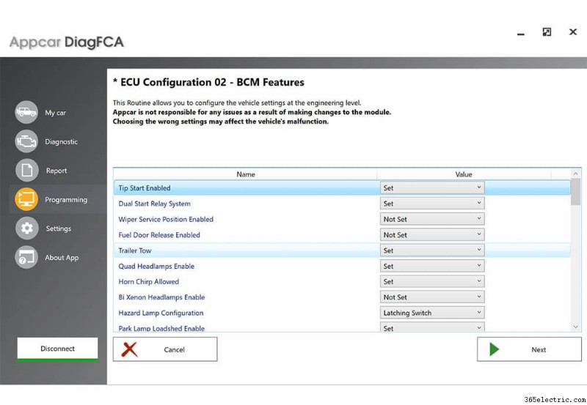This screenshot has width=587, height=405.
Task: Open the Fuel Door Release Enabled dropdown
Action: 432,234
